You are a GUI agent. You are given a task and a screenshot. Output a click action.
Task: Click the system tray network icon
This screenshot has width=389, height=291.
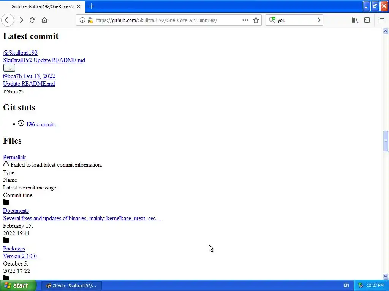click(361, 286)
